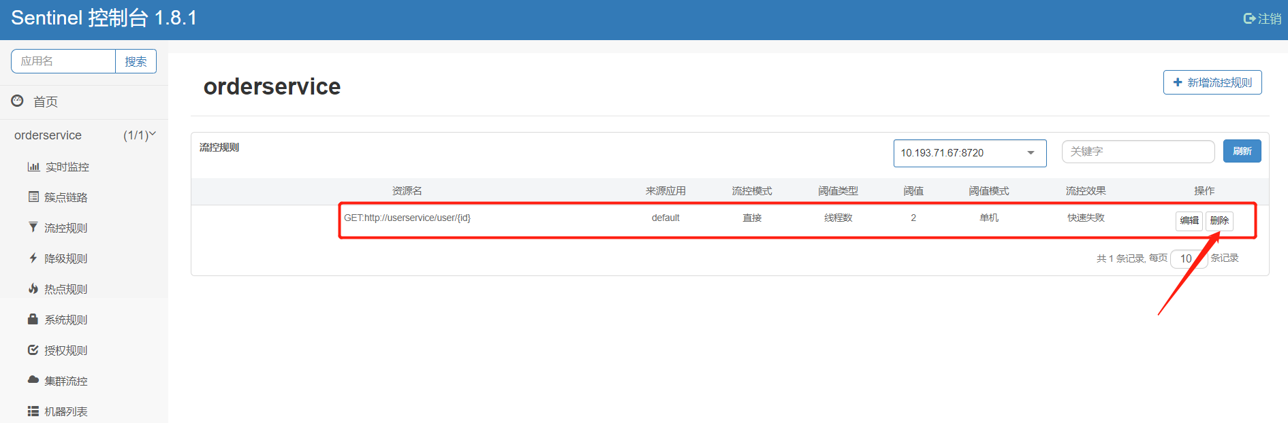Click the plus icon in 新增流控规则 button

1178,82
